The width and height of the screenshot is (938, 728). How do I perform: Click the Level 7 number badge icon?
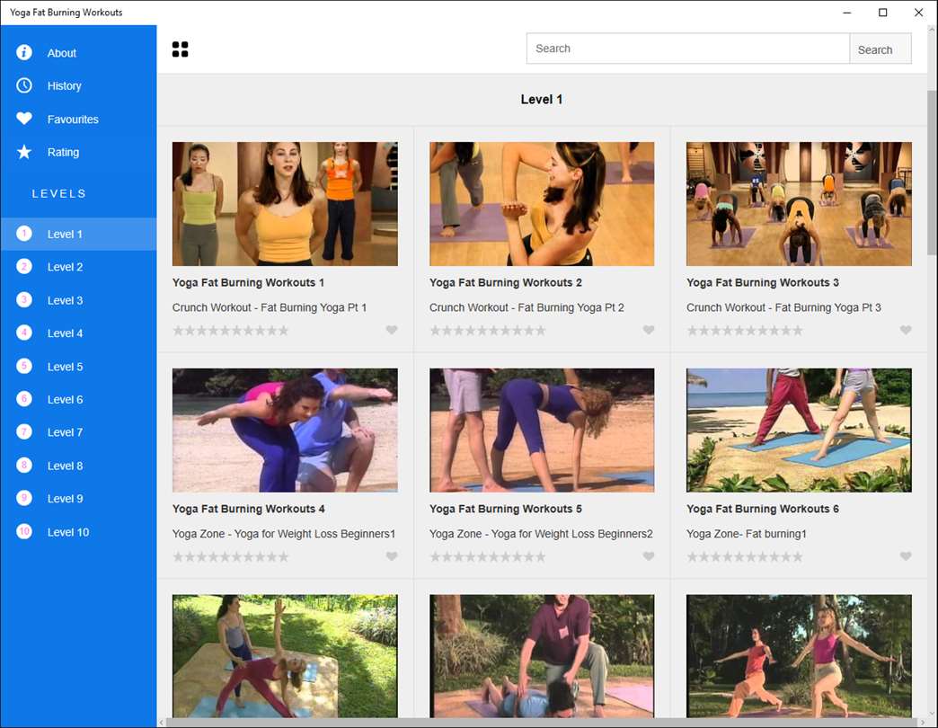(x=24, y=431)
